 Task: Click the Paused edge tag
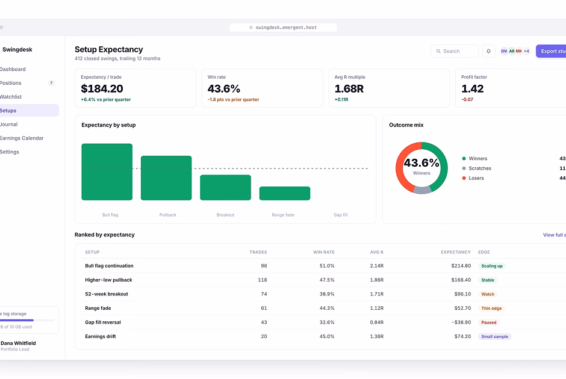[x=489, y=322]
